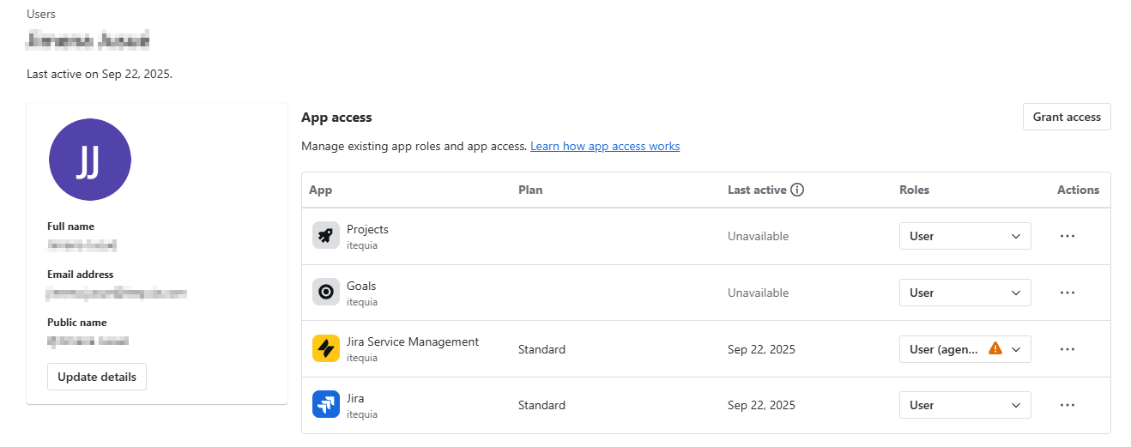Open more actions for Jira Service Management
The width and height of the screenshot is (1131, 447).
1067,349
